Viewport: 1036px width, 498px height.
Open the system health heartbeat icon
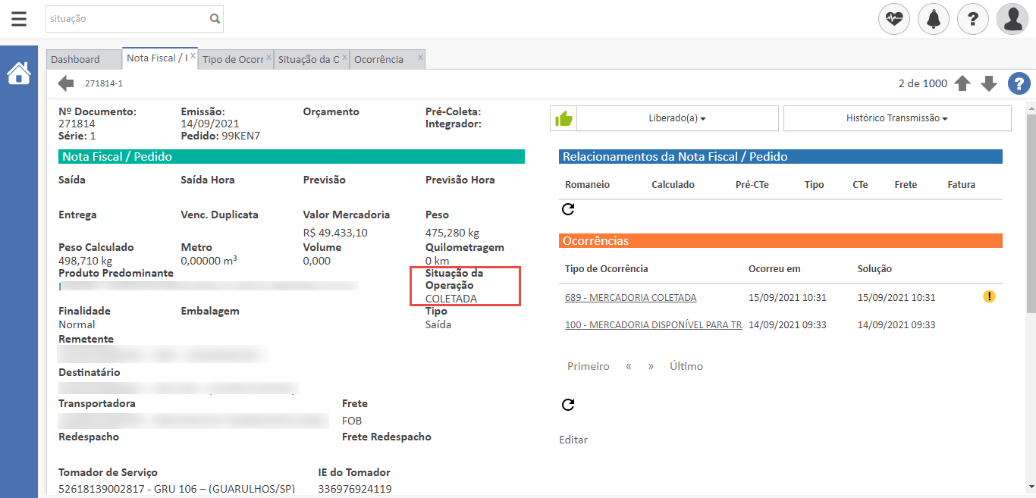click(x=894, y=19)
